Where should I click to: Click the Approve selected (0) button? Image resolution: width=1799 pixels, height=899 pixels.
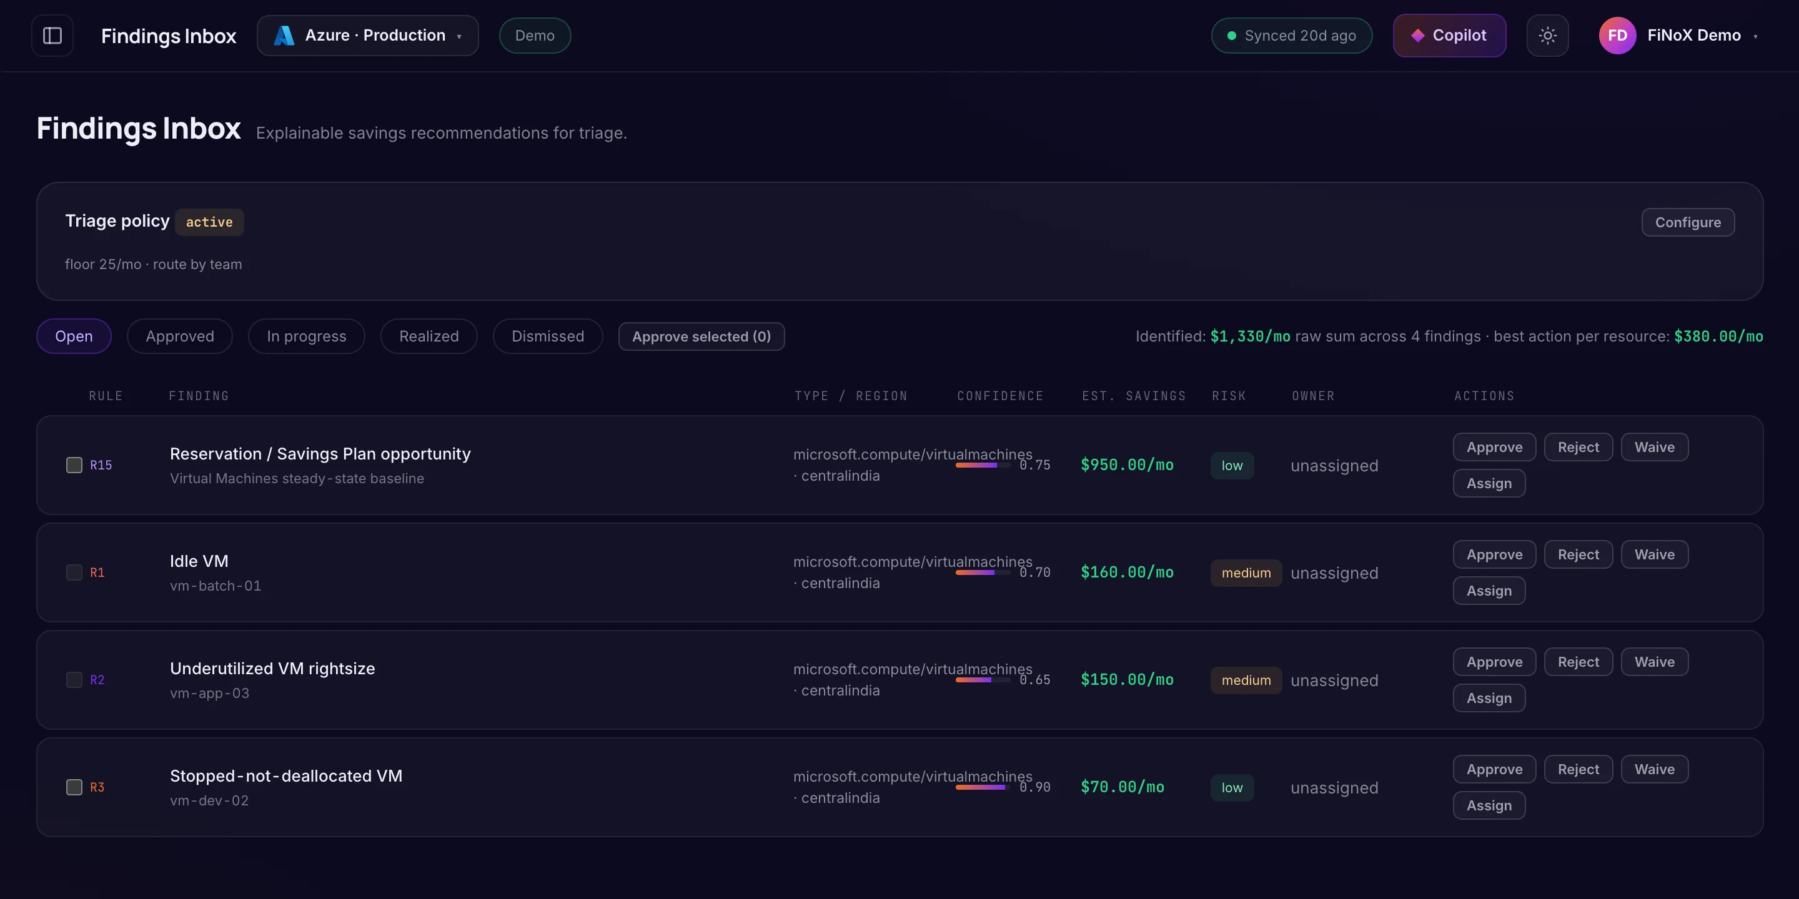(x=701, y=337)
